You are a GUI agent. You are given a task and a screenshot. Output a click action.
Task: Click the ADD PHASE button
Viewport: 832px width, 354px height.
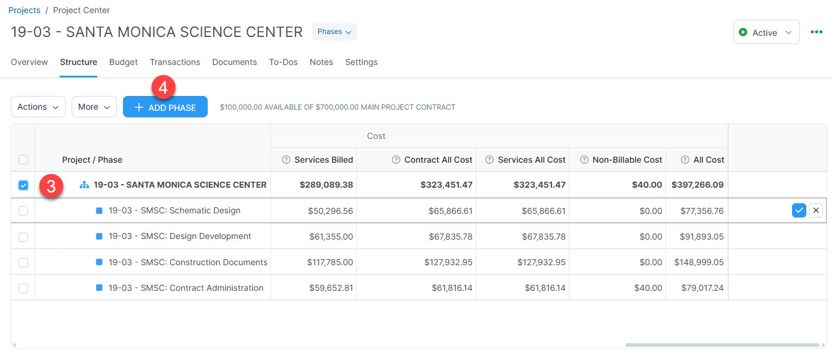coord(165,106)
